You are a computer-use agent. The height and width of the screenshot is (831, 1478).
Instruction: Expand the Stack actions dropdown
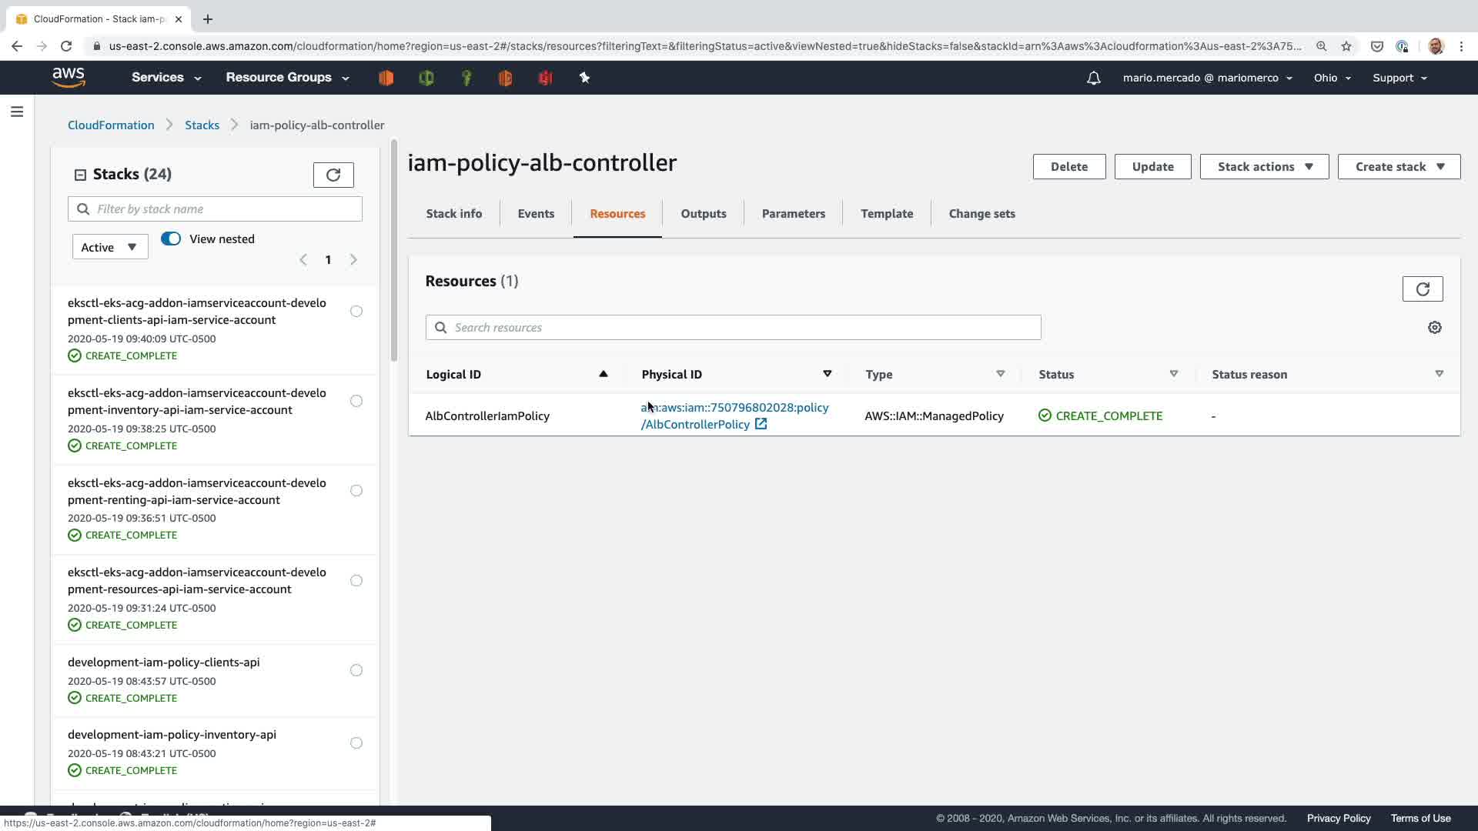tap(1264, 167)
